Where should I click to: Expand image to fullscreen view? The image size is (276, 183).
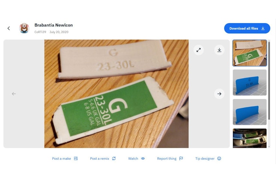pyautogui.click(x=198, y=50)
